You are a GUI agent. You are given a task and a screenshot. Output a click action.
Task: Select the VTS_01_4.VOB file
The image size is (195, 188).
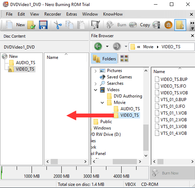(x=173, y=133)
